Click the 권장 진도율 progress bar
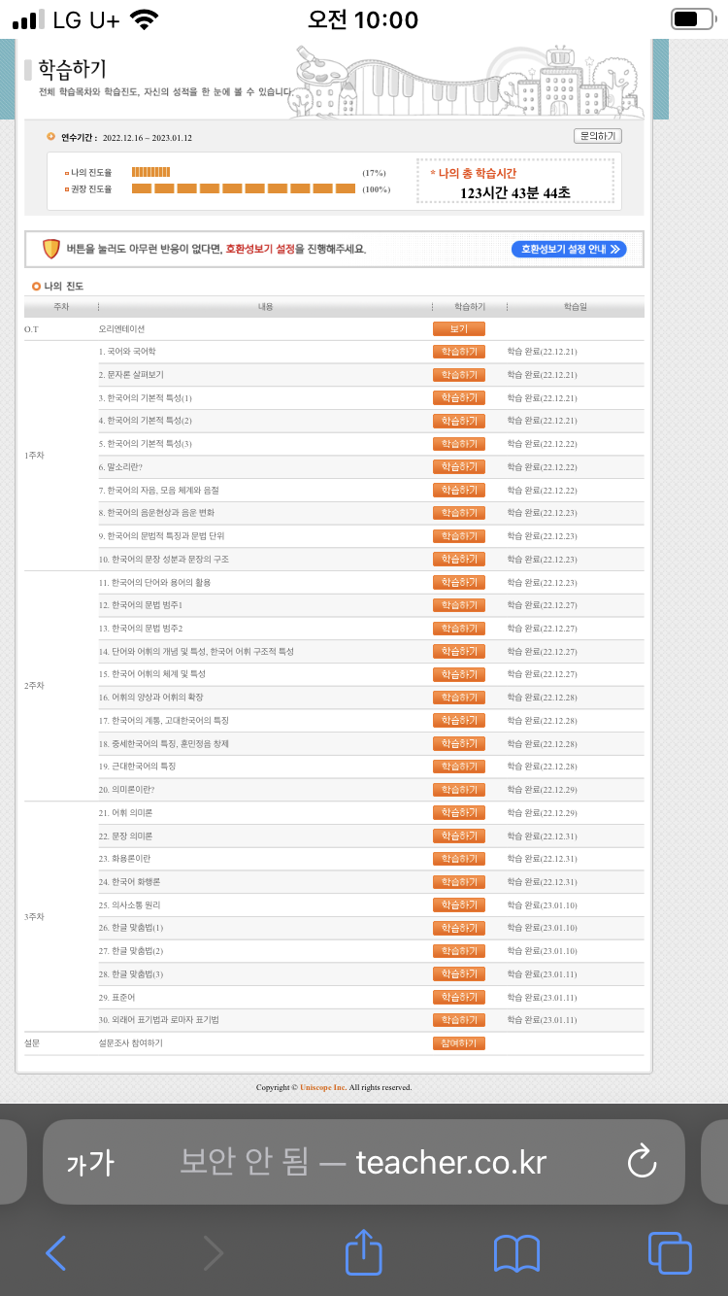The width and height of the screenshot is (728, 1296). (244, 188)
